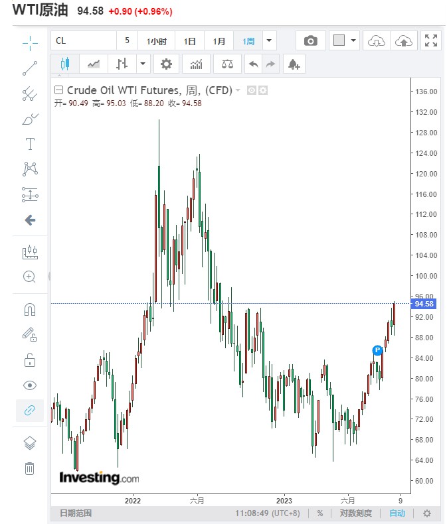447x524 pixels.
Task: Click the 2022 time axis label
Action: 133,501
